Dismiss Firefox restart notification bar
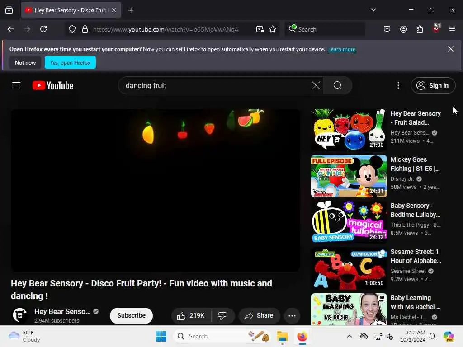This screenshot has width=463, height=347. [451, 49]
